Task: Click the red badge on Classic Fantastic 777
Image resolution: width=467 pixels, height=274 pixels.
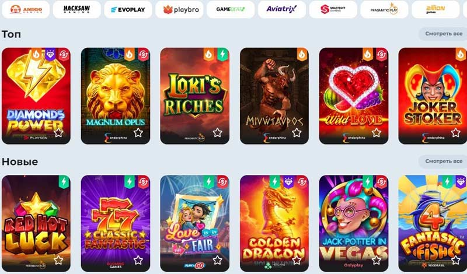Action: (143, 182)
